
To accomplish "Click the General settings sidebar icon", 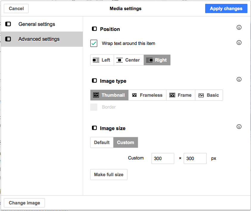I will click(x=8, y=24).
